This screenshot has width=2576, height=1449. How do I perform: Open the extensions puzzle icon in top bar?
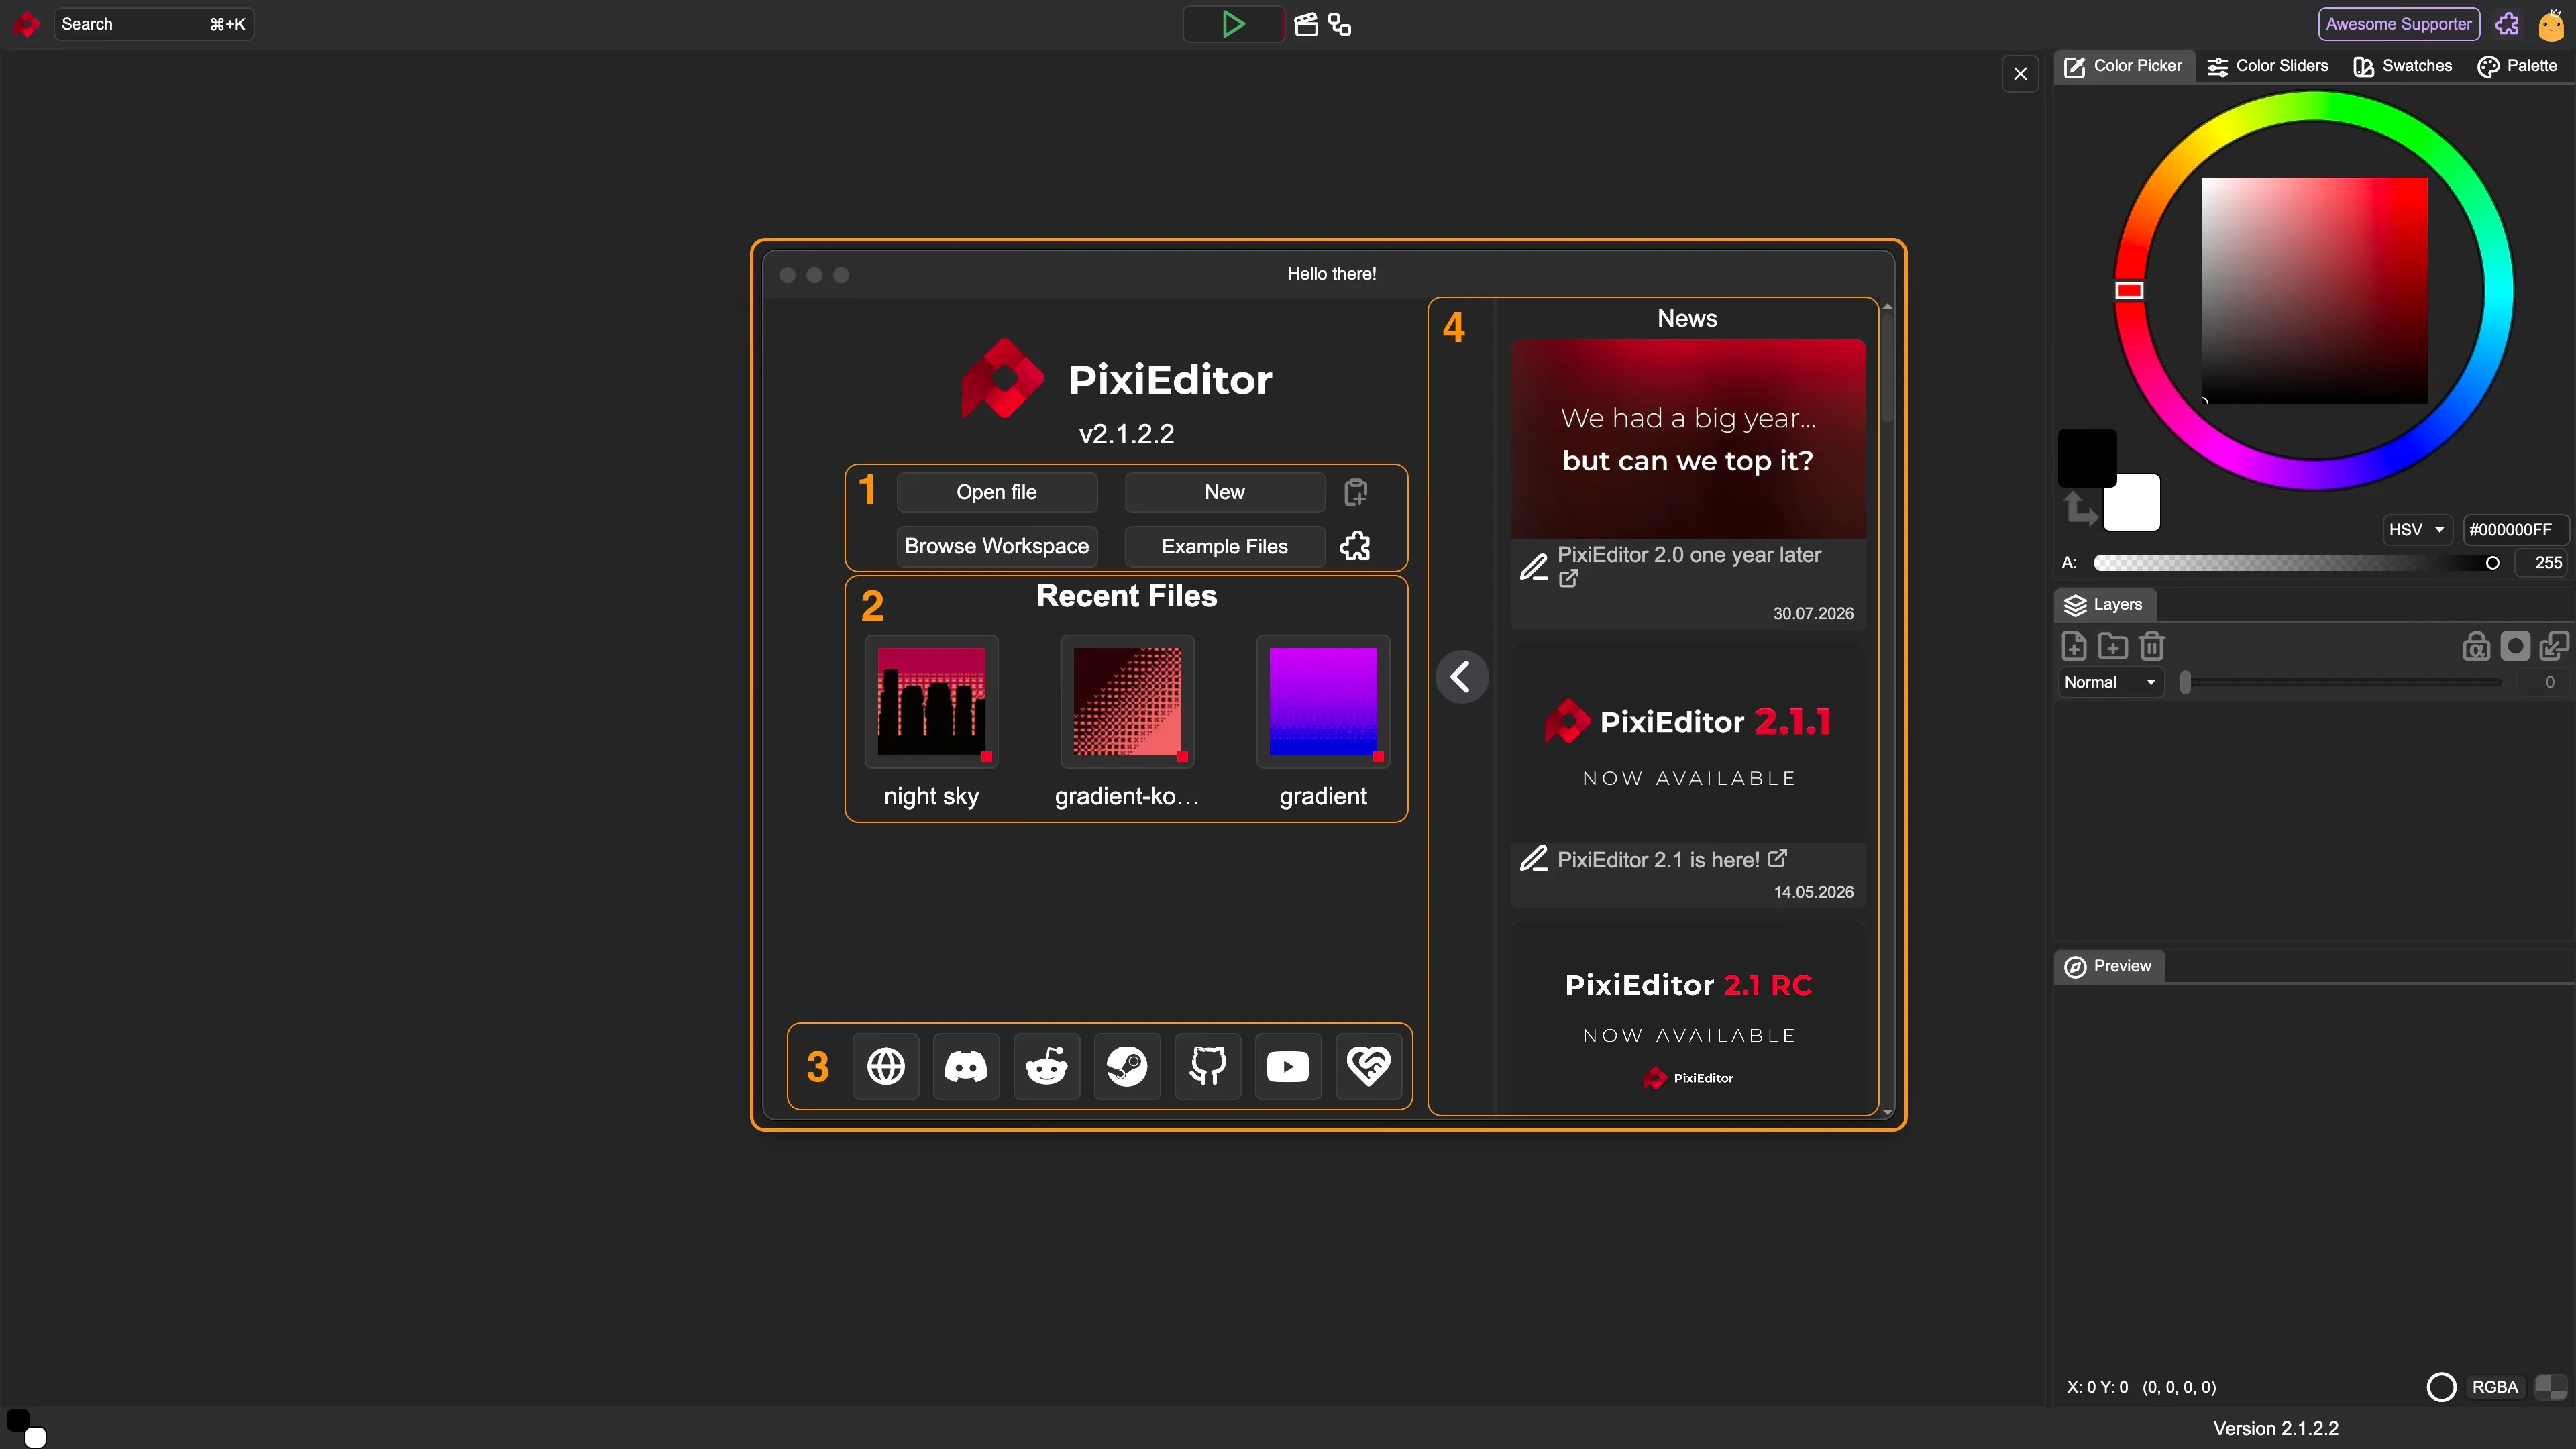(x=2507, y=24)
